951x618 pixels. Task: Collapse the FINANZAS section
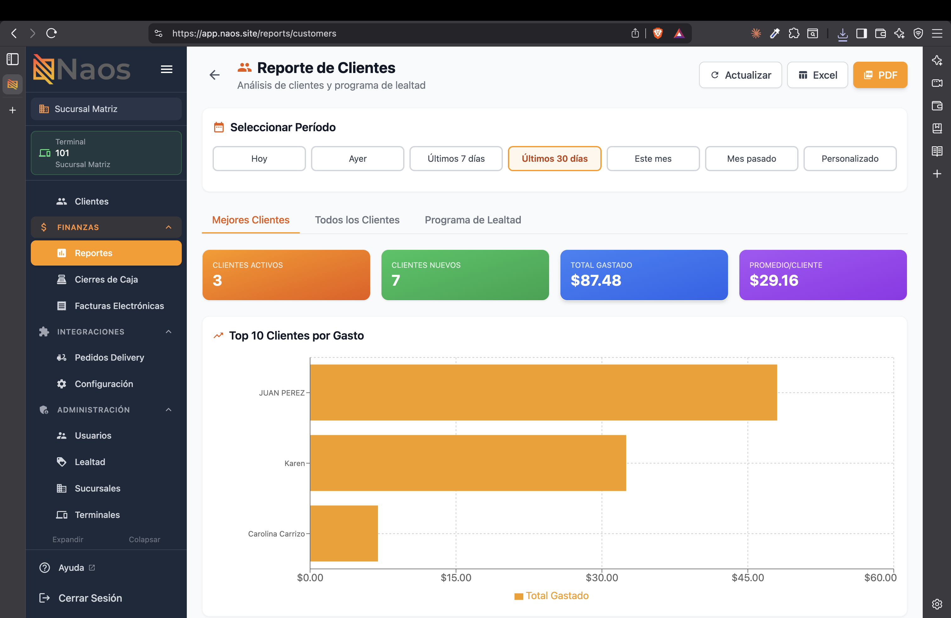(106, 227)
